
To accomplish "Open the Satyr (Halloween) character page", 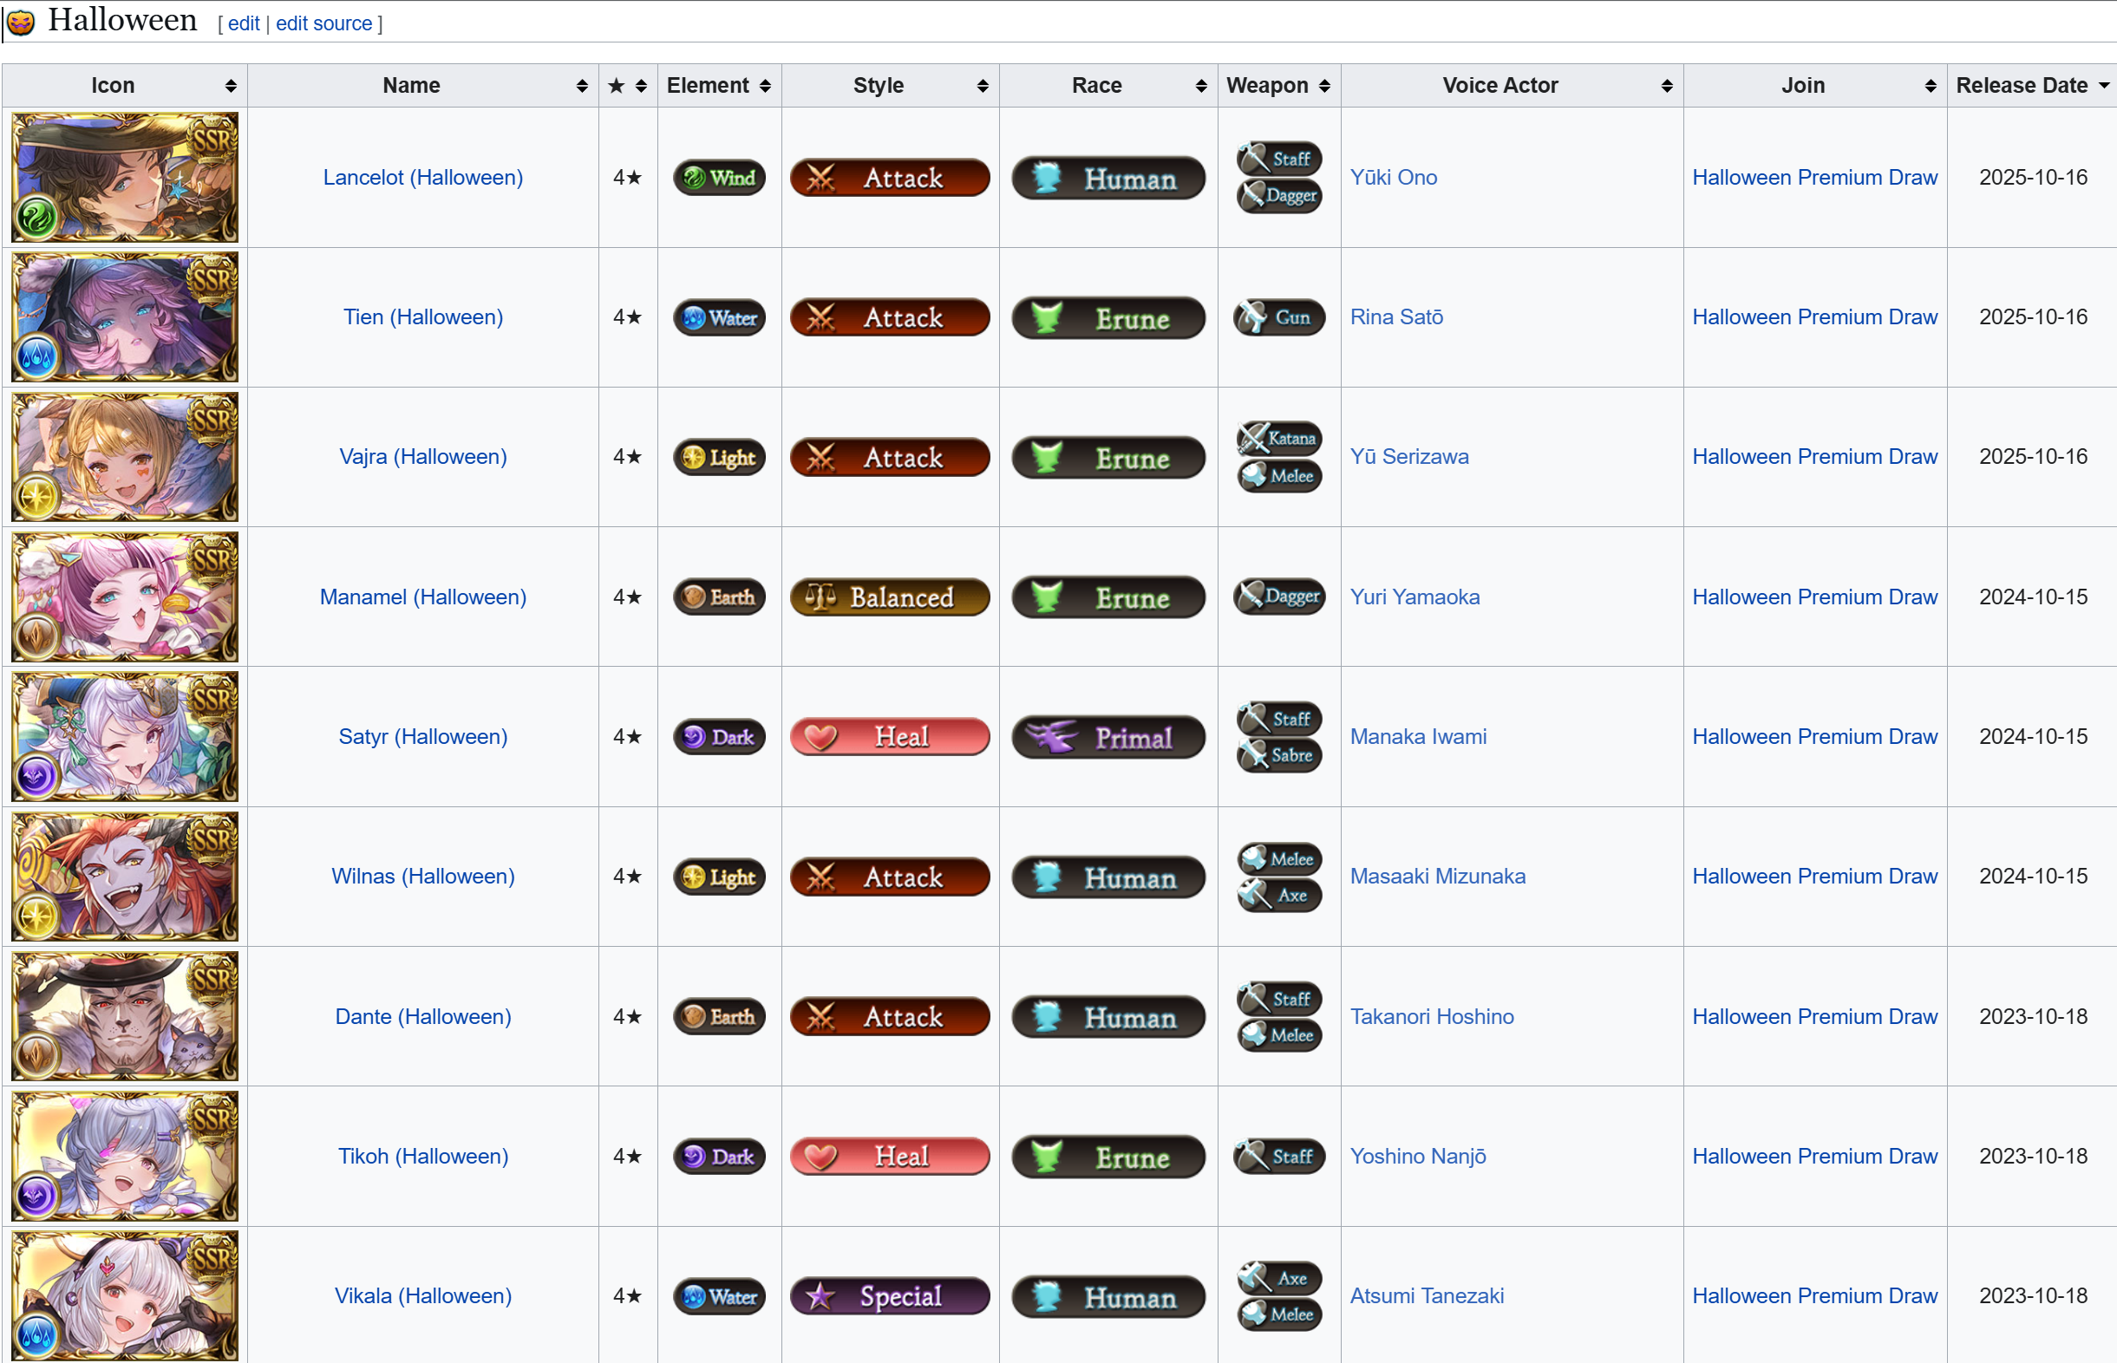I will coord(423,737).
